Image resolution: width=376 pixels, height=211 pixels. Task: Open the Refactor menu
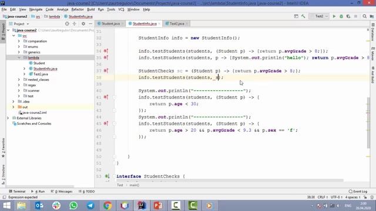pyautogui.click(x=78, y=9)
